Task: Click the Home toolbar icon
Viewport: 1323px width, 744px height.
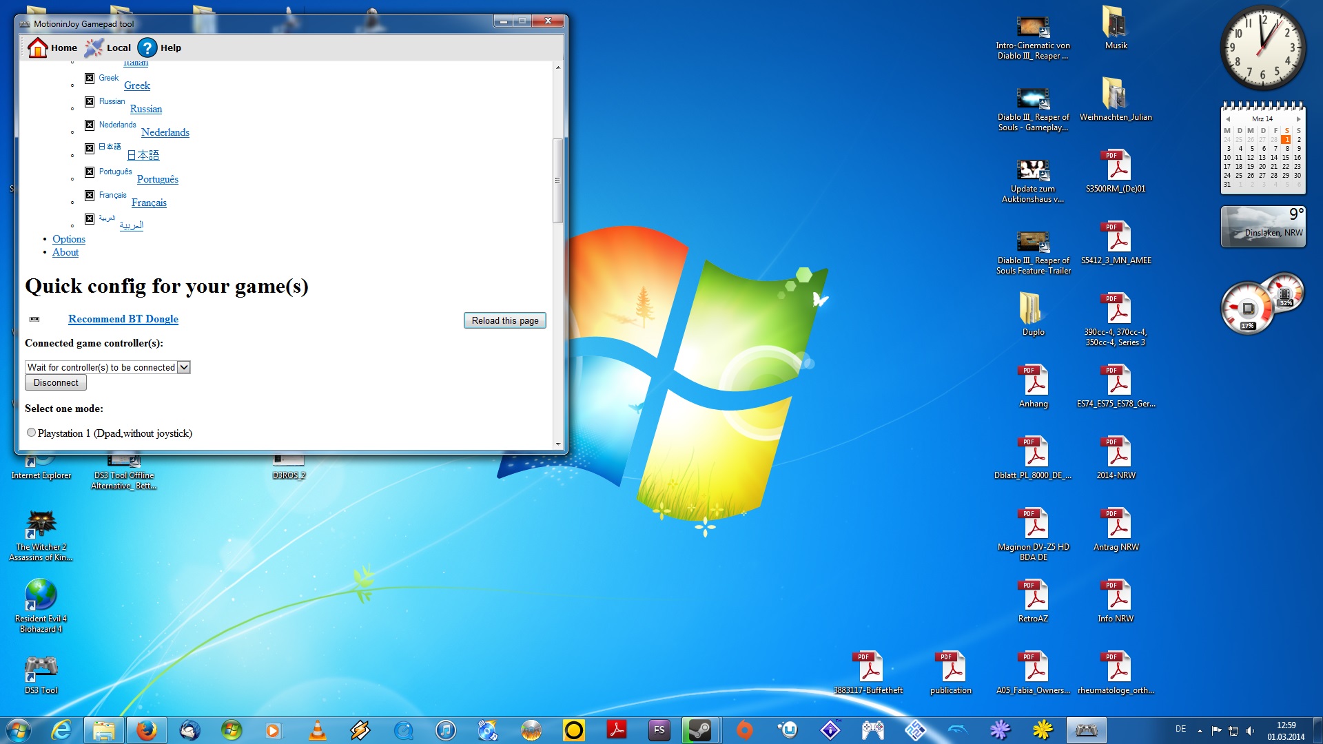Action: tap(38, 48)
